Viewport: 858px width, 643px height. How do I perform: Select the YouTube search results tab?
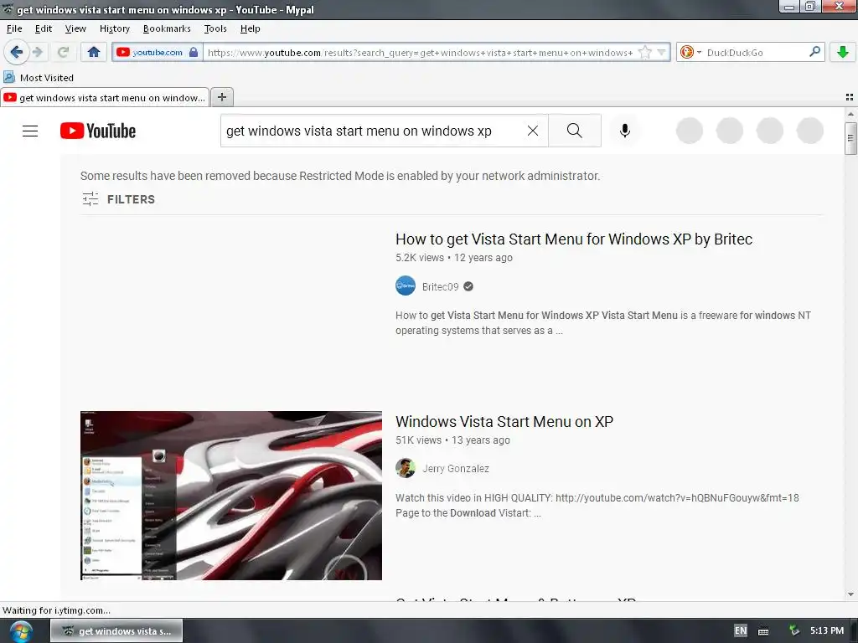click(105, 98)
